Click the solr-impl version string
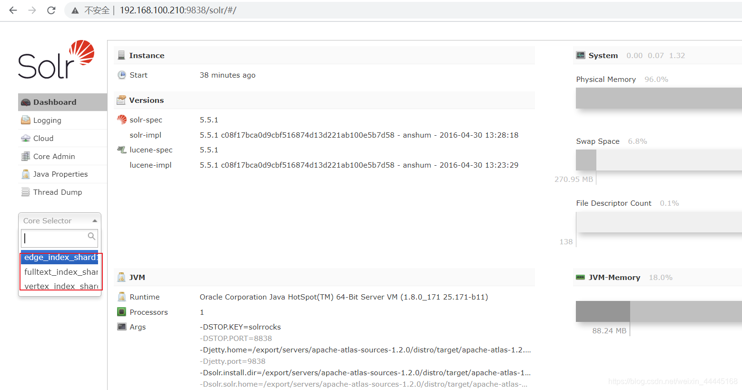 click(359, 135)
